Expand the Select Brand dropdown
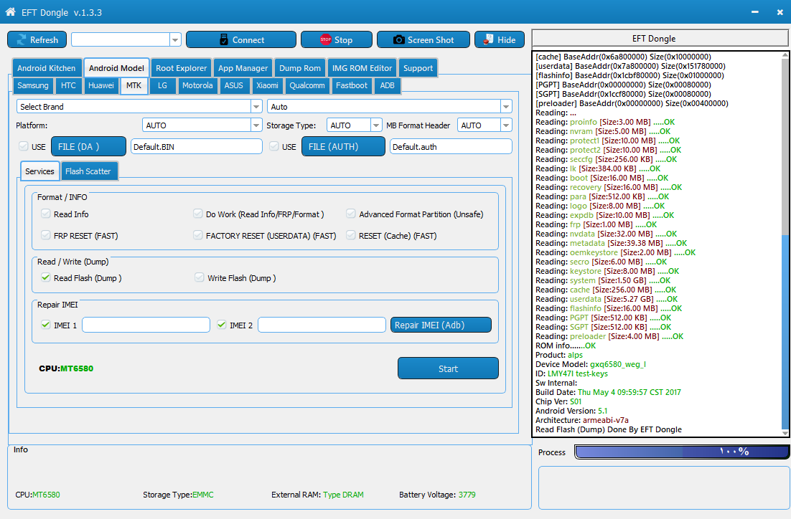Image resolution: width=791 pixels, height=519 pixels. (x=256, y=106)
